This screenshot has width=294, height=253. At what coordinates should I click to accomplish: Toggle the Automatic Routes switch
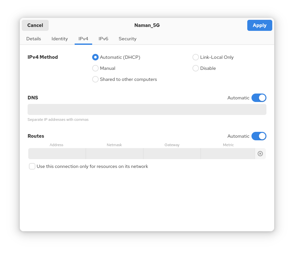click(259, 136)
